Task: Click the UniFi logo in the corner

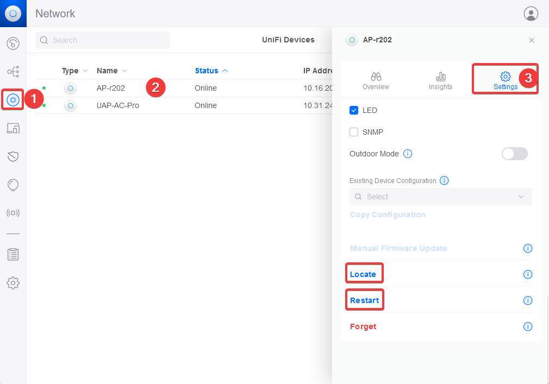Action: 13,13
